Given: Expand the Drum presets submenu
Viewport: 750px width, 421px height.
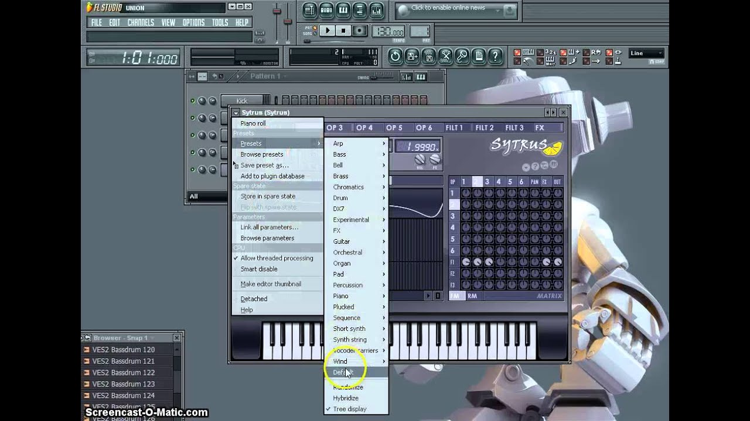Looking at the screenshot, I should coord(356,198).
